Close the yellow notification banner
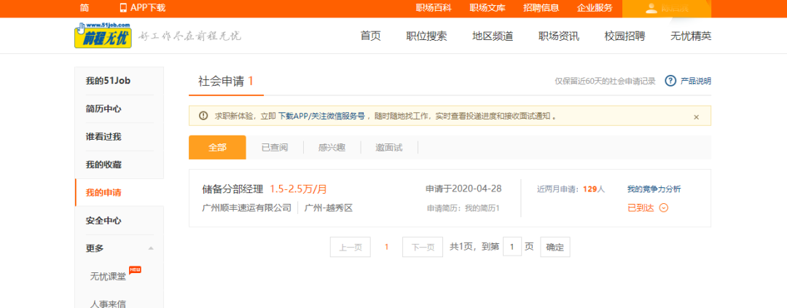This screenshot has height=308, width=787. [696, 117]
